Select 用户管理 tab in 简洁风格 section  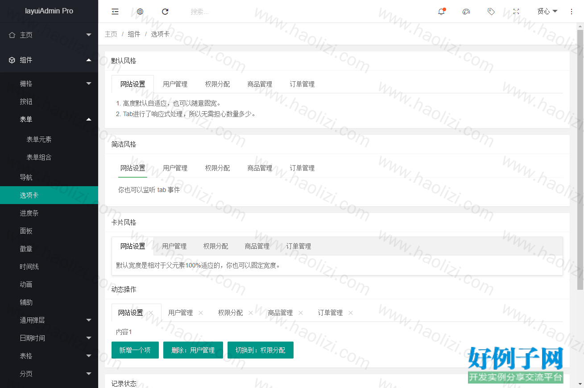(x=175, y=168)
